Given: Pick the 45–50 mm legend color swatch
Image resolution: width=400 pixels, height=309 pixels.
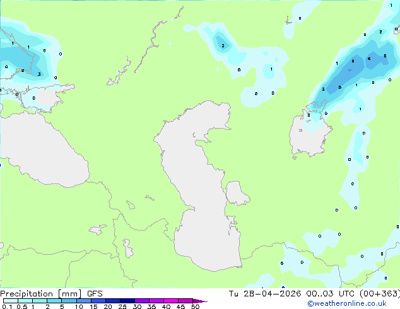Looking at the screenshot, I should click(185, 301).
